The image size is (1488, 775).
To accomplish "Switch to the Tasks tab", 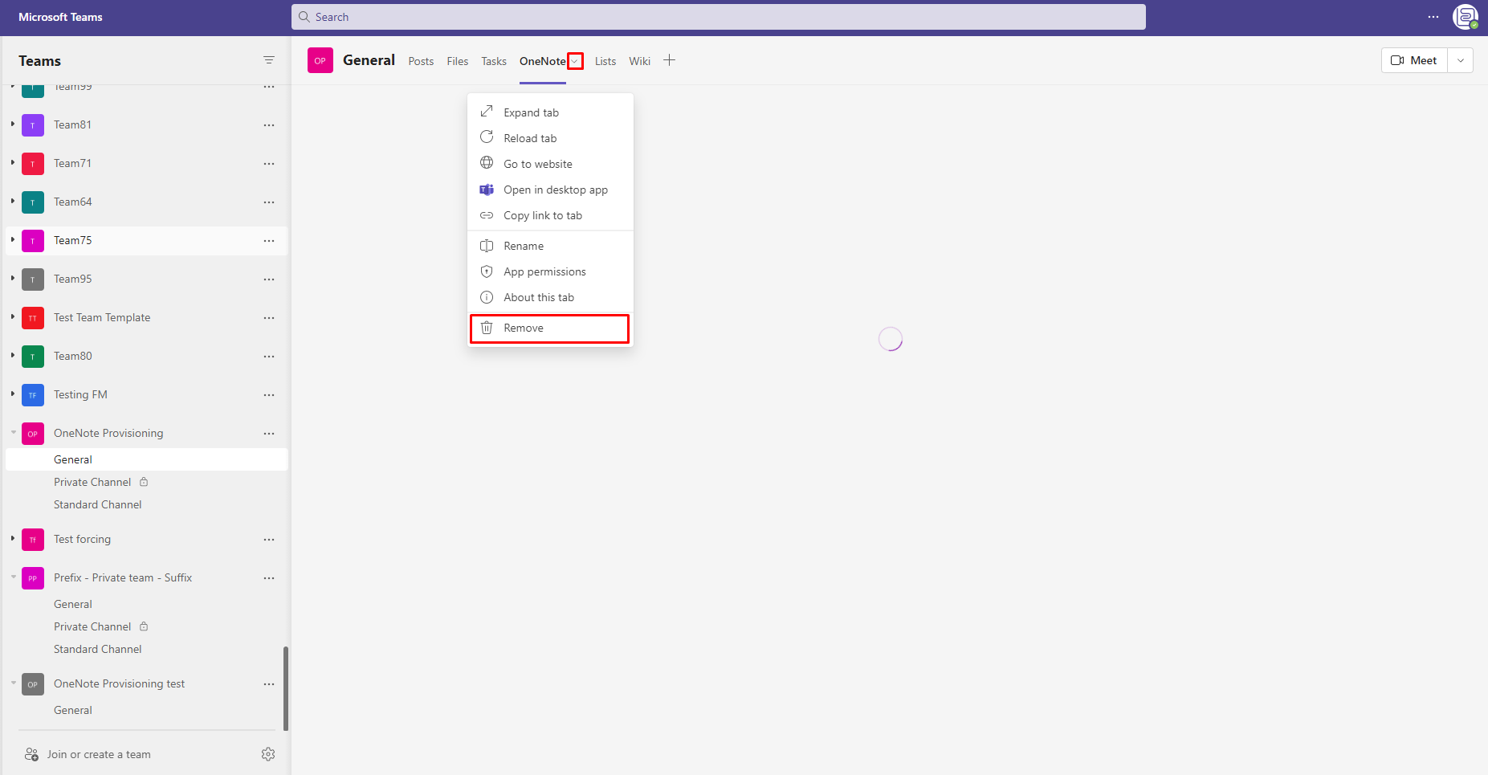I will coord(494,61).
